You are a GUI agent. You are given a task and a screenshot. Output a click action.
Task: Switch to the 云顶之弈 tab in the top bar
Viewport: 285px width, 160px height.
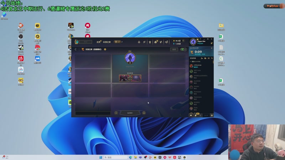[107, 42]
